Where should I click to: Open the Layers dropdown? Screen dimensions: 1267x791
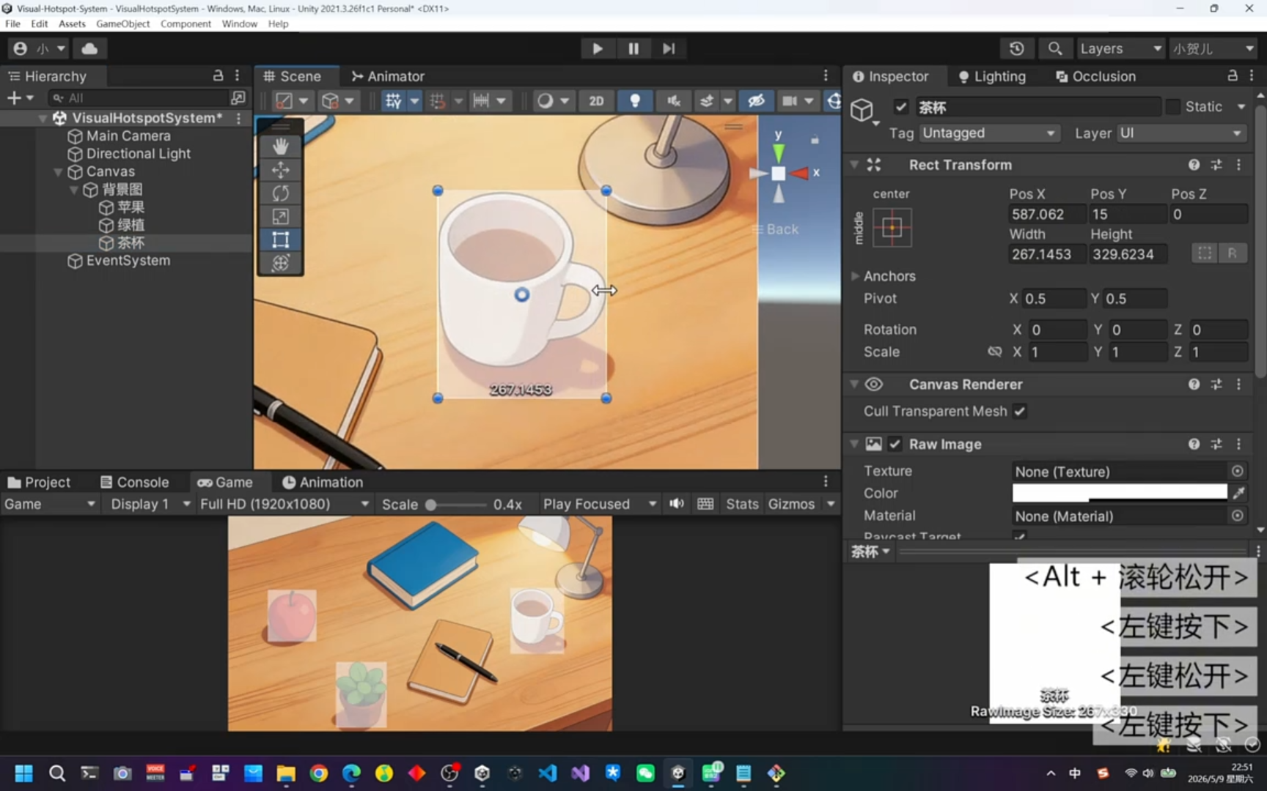1120,48
